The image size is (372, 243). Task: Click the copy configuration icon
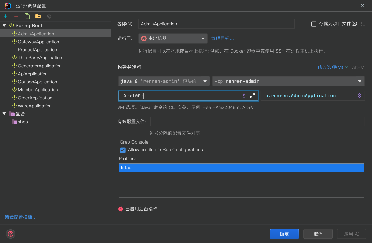pyautogui.click(x=27, y=16)
